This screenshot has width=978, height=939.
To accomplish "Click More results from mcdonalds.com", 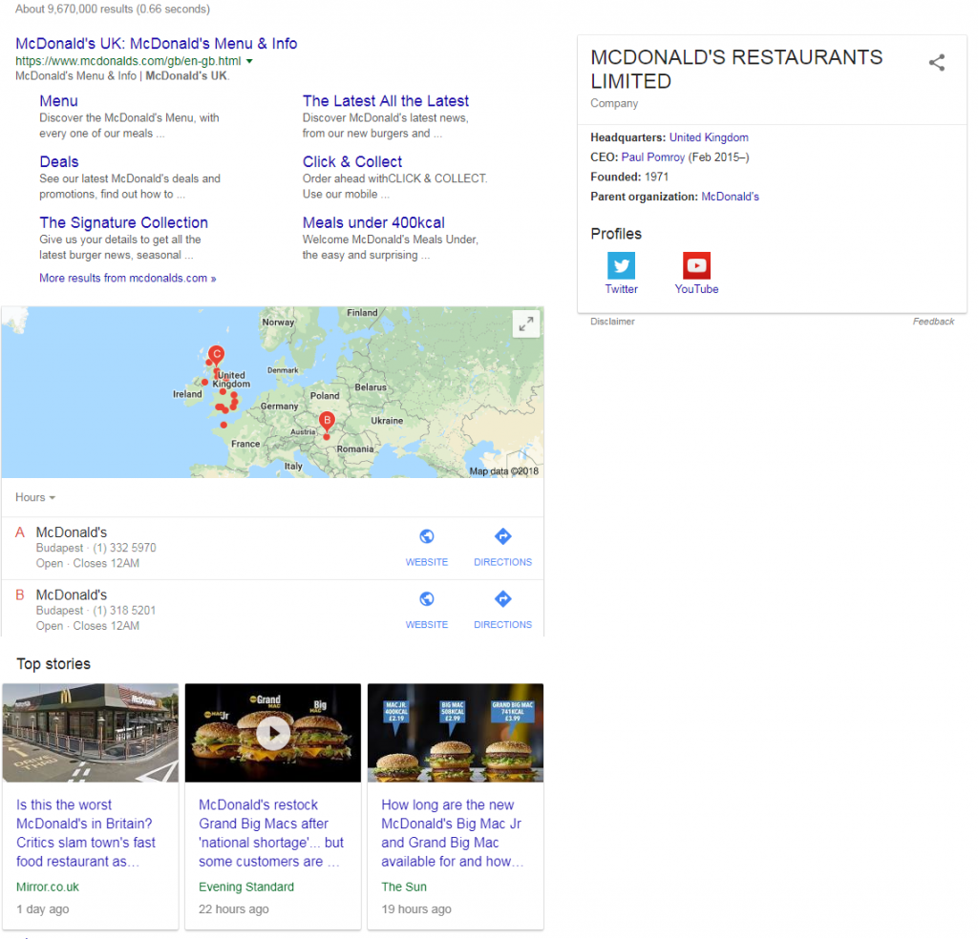I will (128, 278).
